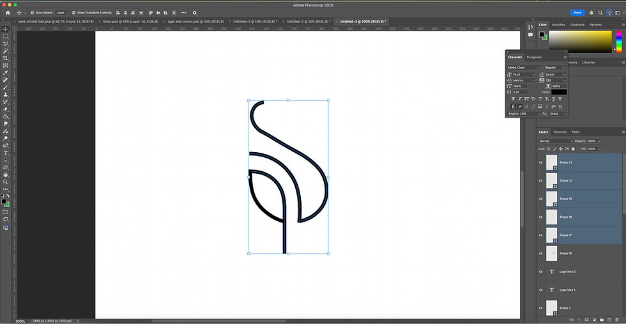
Task: Select the Eraser tool
Action: (6, 109)
